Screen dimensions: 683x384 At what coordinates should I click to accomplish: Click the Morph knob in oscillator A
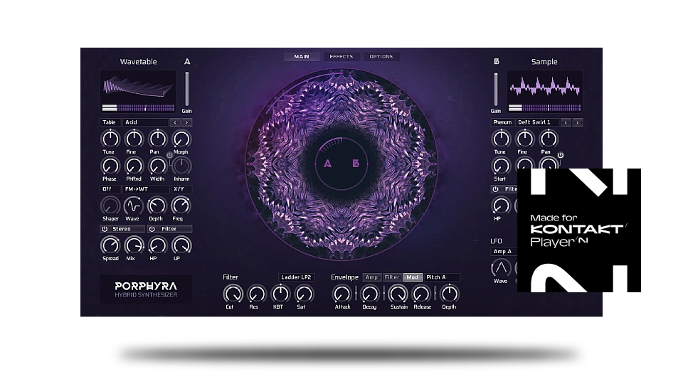tap(181, 139)
